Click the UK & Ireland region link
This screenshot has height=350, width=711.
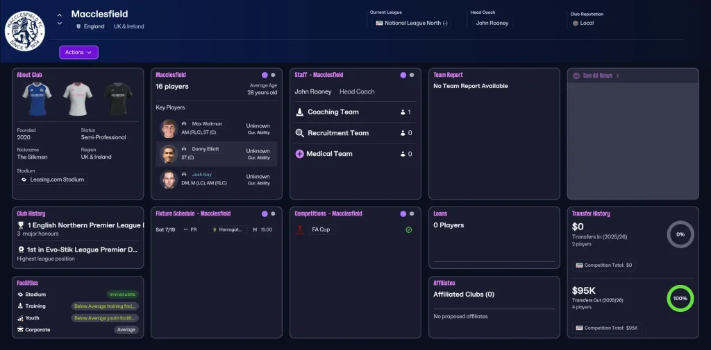click(x=128, y=26)
